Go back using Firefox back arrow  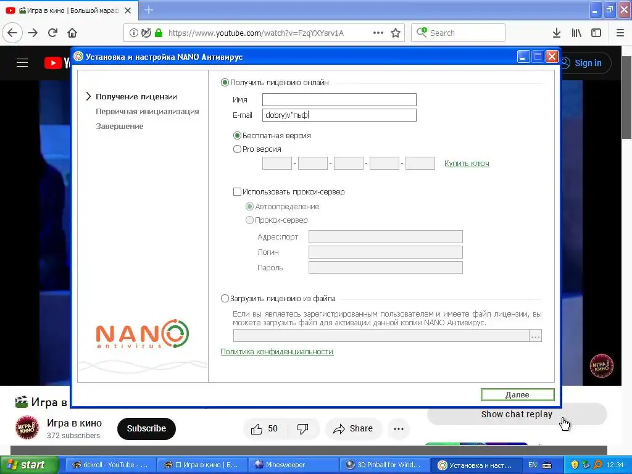coord(12,33)
